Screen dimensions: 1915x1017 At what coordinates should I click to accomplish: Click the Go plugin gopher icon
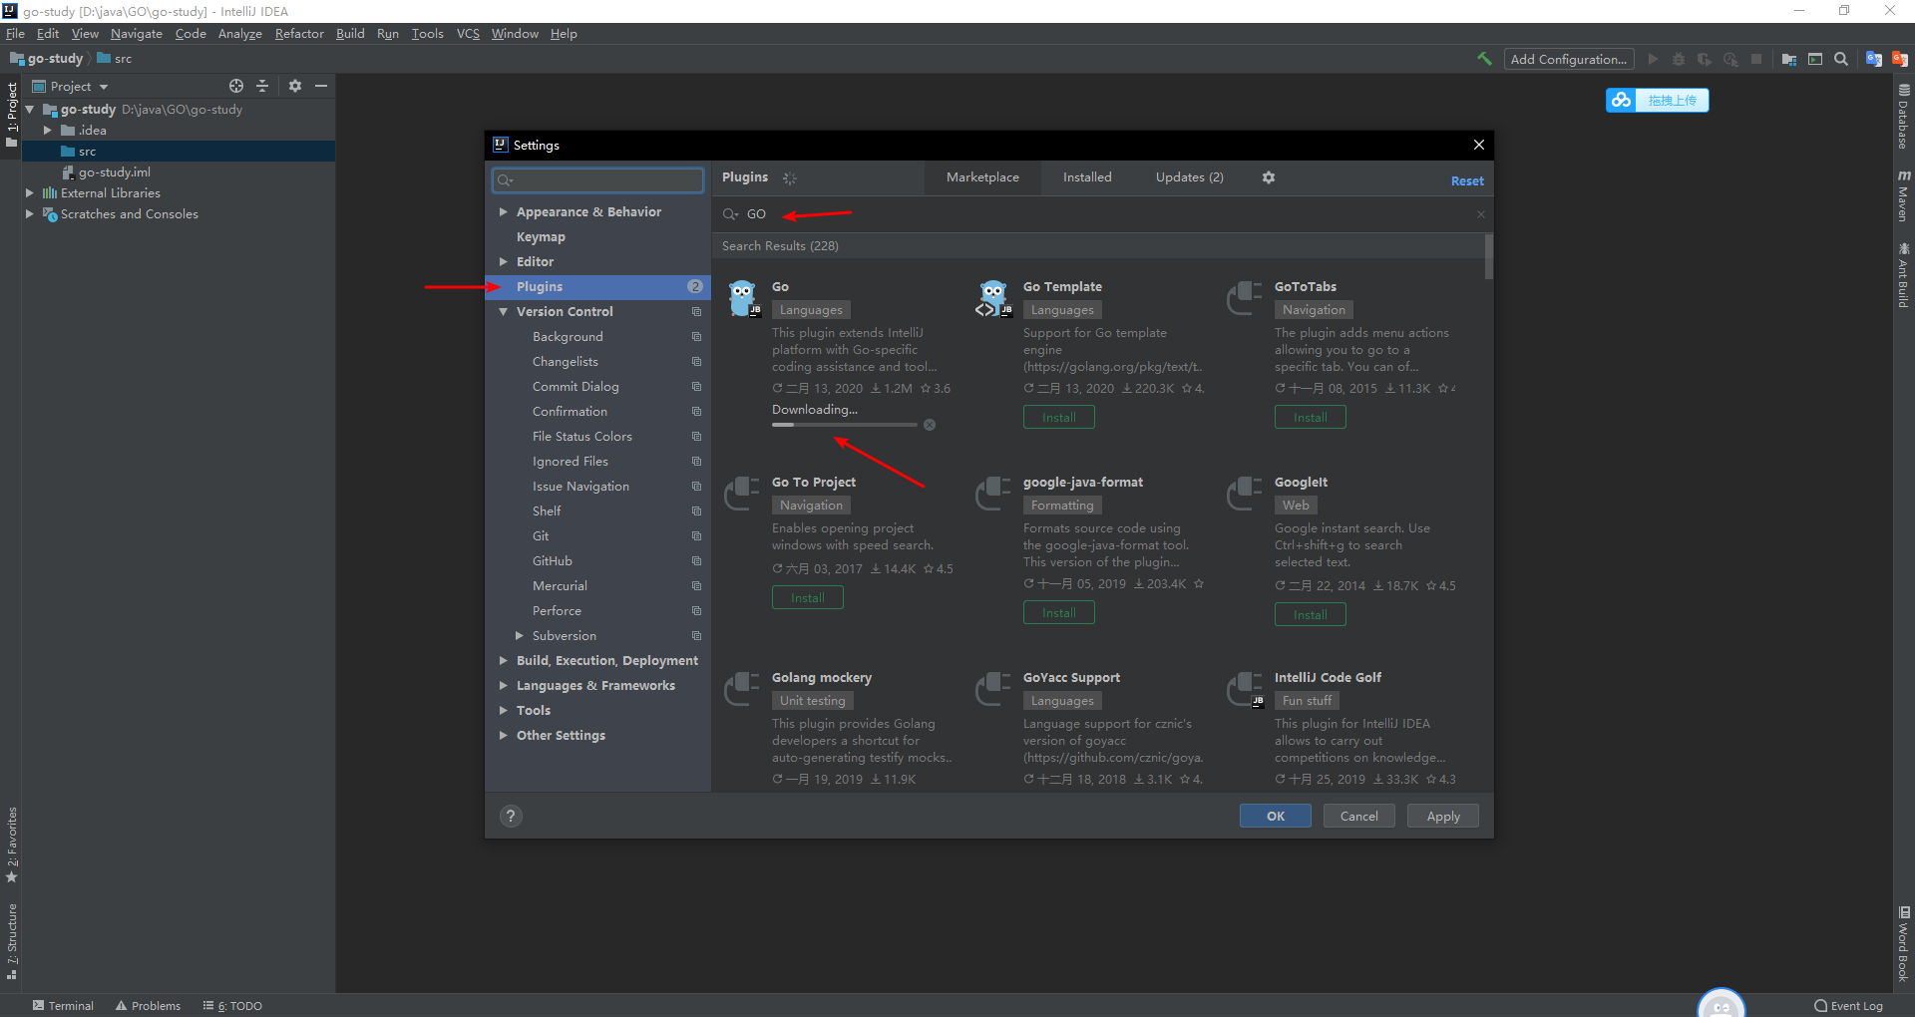point(744,297)
